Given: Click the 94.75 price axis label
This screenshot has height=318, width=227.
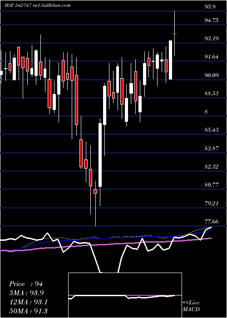Looking at the screenshot, I should pos(212,20).
